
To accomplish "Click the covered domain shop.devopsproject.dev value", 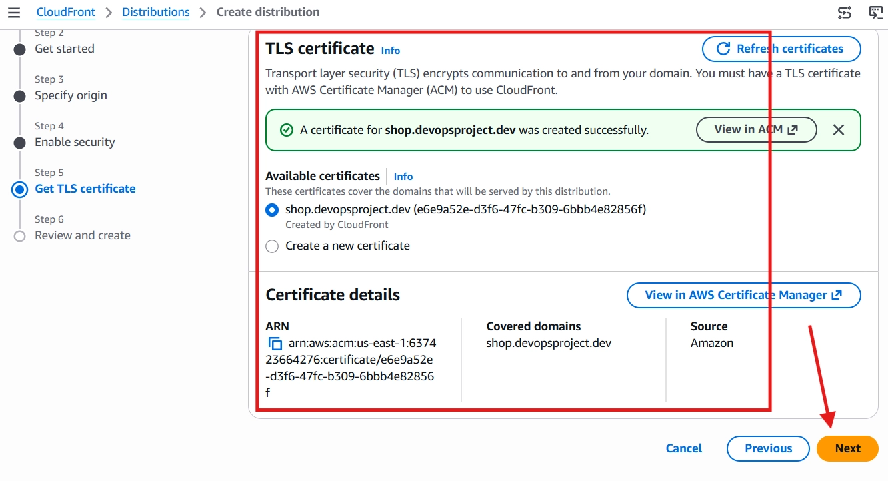I will [549, 344].
